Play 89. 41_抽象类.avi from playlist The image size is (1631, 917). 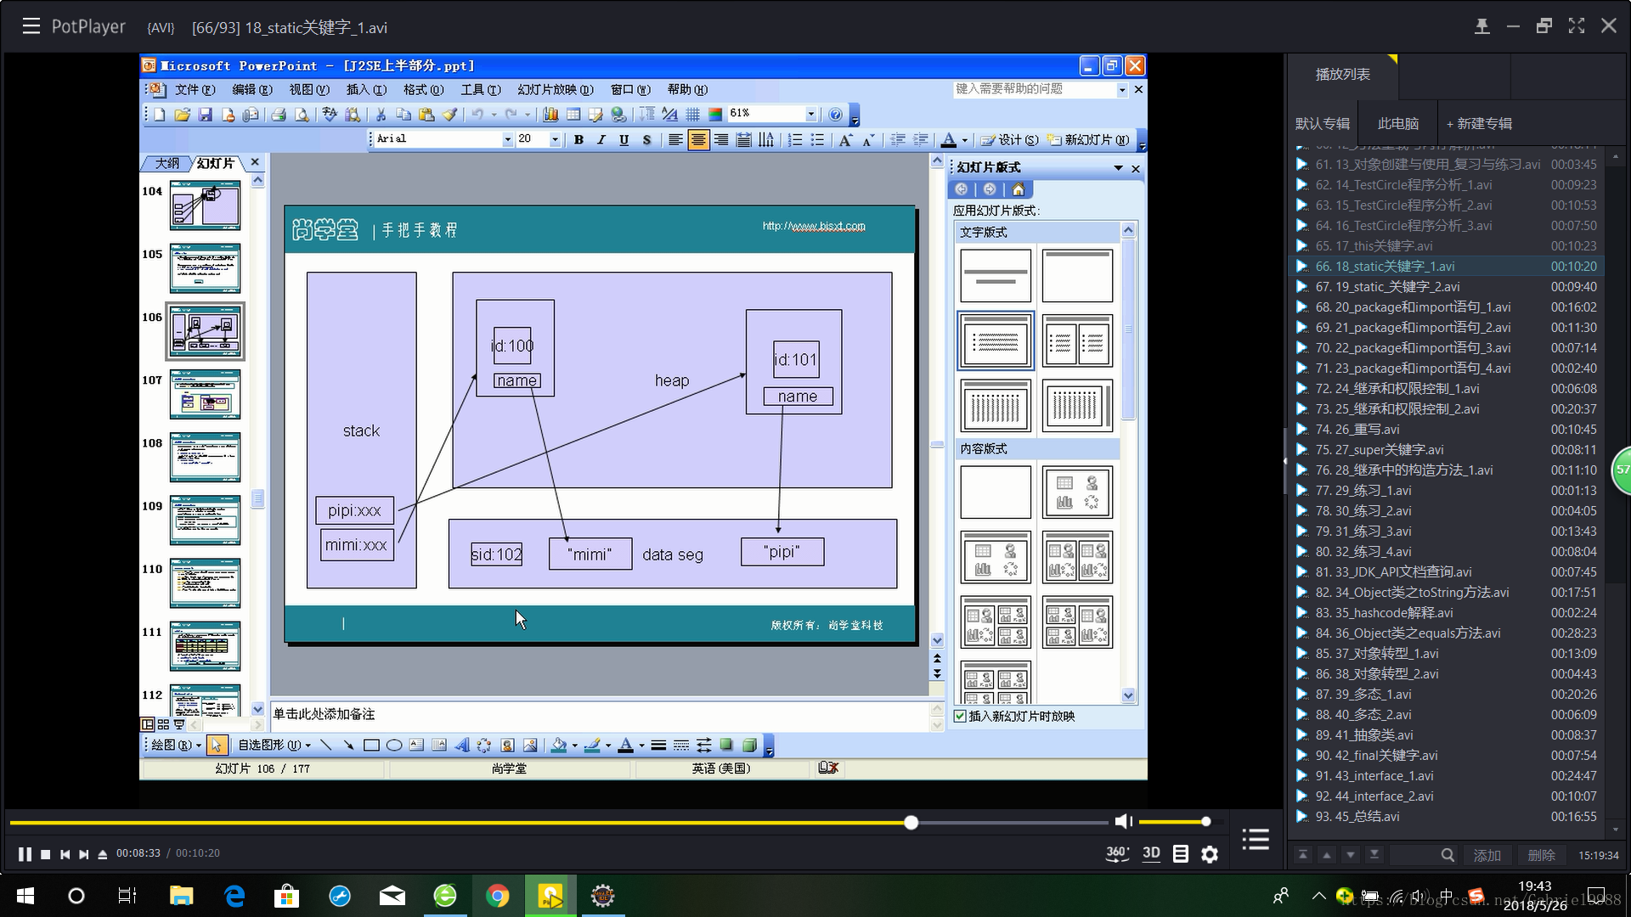[1446, 735]
